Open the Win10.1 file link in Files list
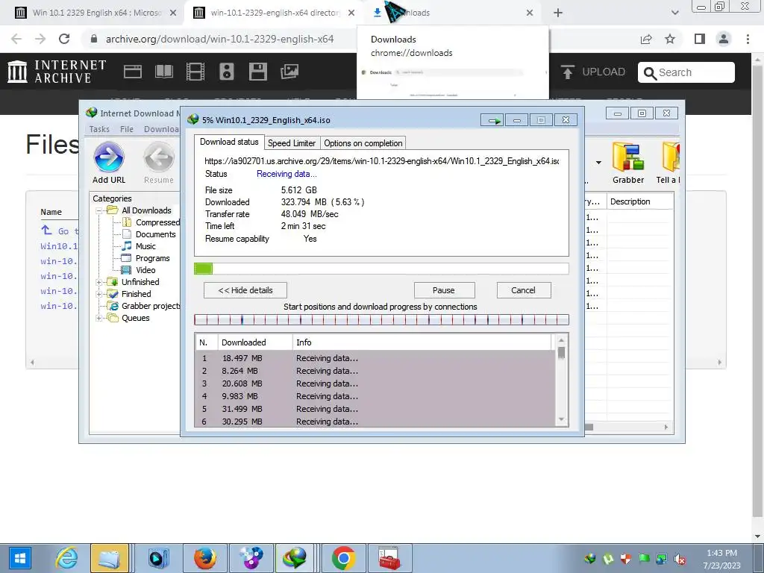764x573 pixels. pos(59,246)
